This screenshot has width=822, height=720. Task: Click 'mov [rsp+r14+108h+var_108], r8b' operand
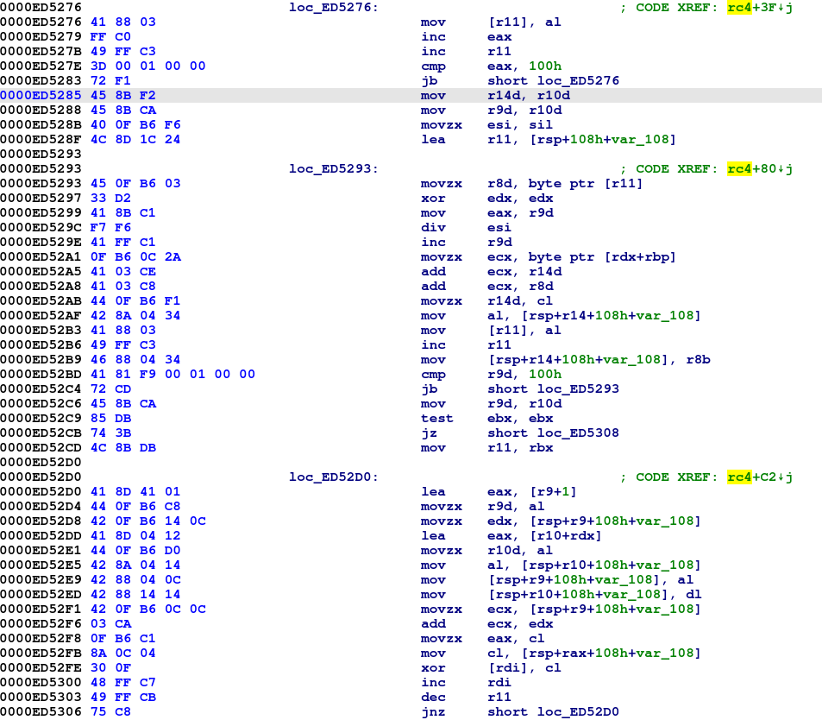click(x=599, y=359)
